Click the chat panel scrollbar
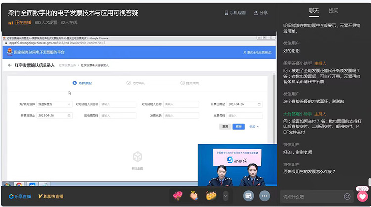 (369, 182)
